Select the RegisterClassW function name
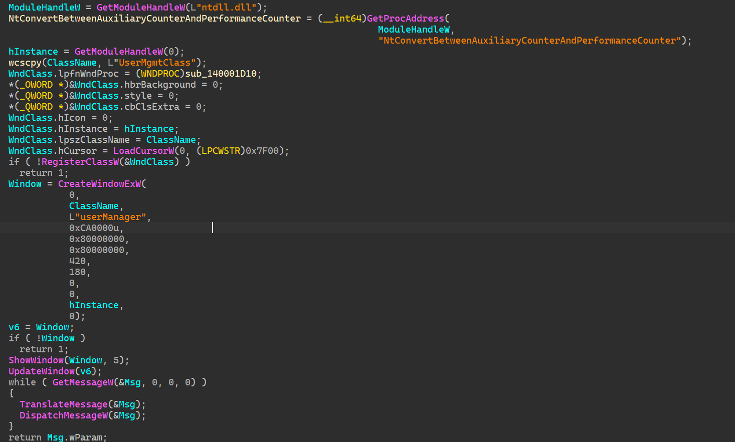Image resolution: width=735 pixels, height=442 pixels. tap(80, 162)
